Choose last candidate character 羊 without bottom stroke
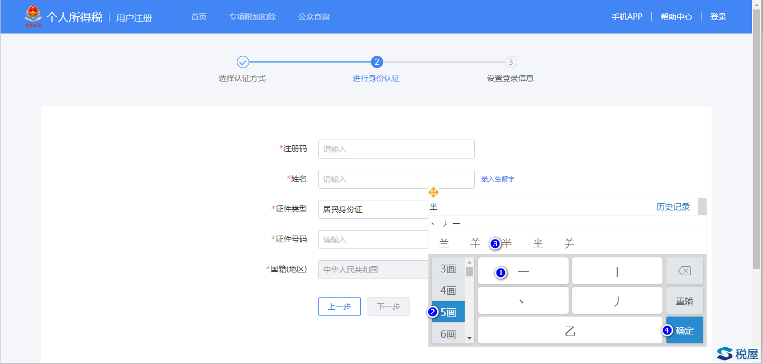The width and height of the screenshot is (763, 364). pos(569,243)
